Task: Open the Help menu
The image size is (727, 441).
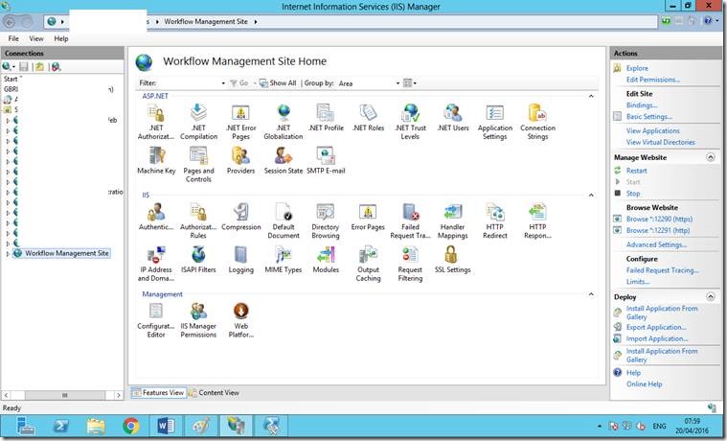Action: tap(60, 38)
